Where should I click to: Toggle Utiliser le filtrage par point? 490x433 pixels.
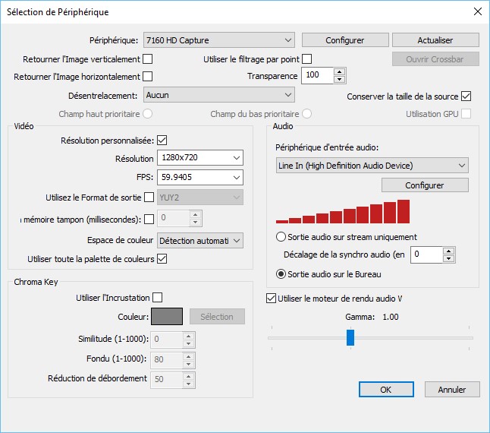307,58
